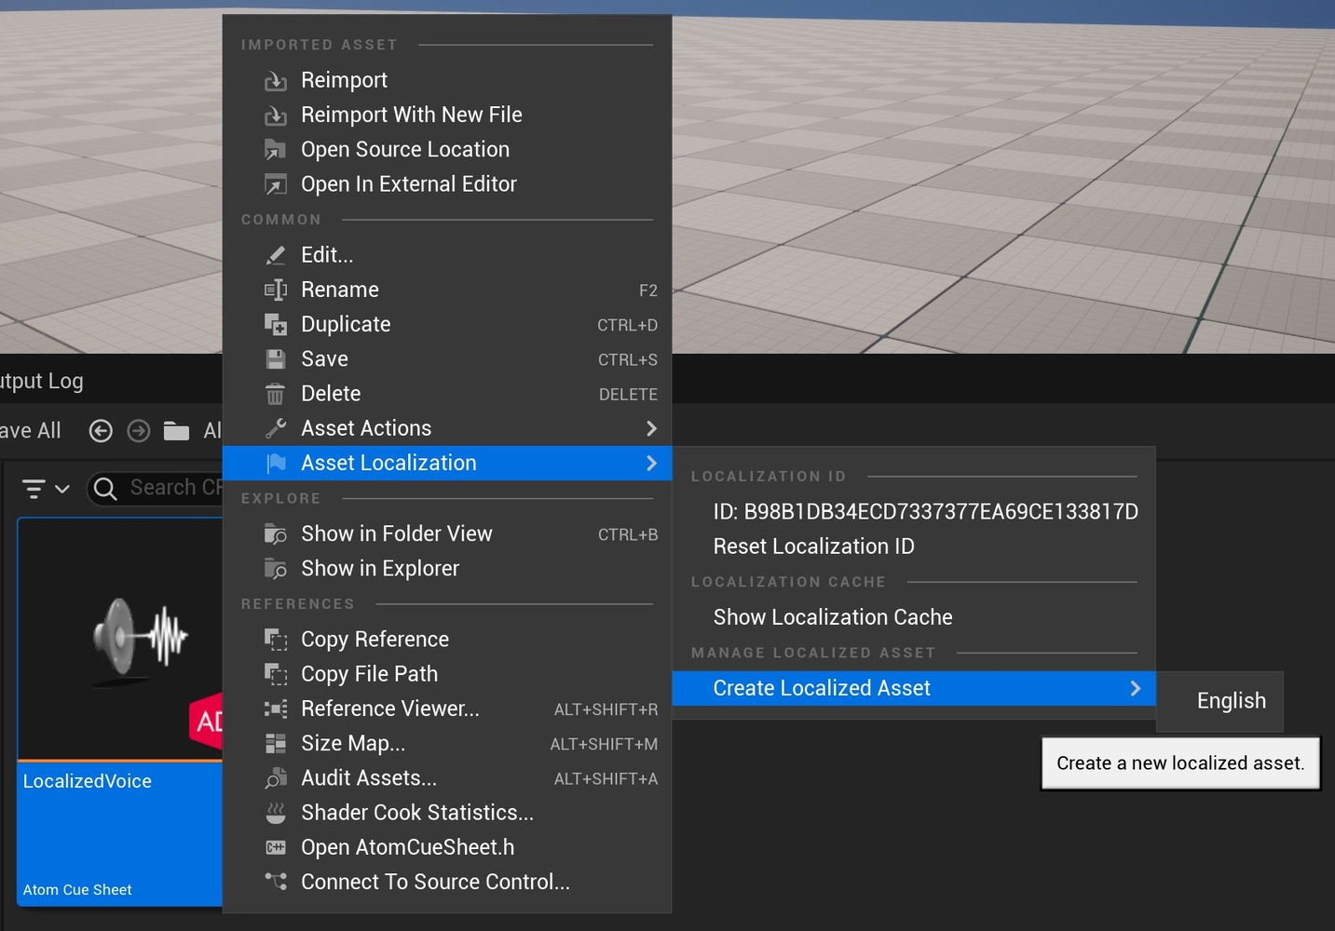Select the pencil icon beside Edit
The width and height of the screenshot is (1335, 931).
pyautogui.click(x=276, y=254)
